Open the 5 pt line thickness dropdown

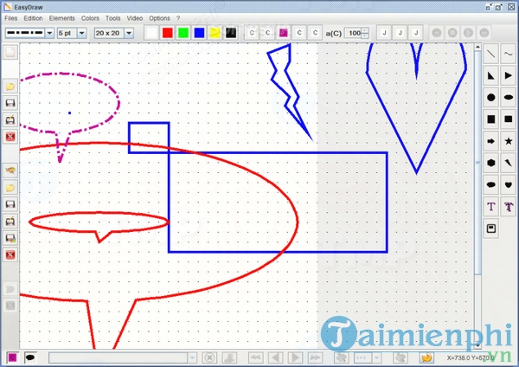pos(82,33)
